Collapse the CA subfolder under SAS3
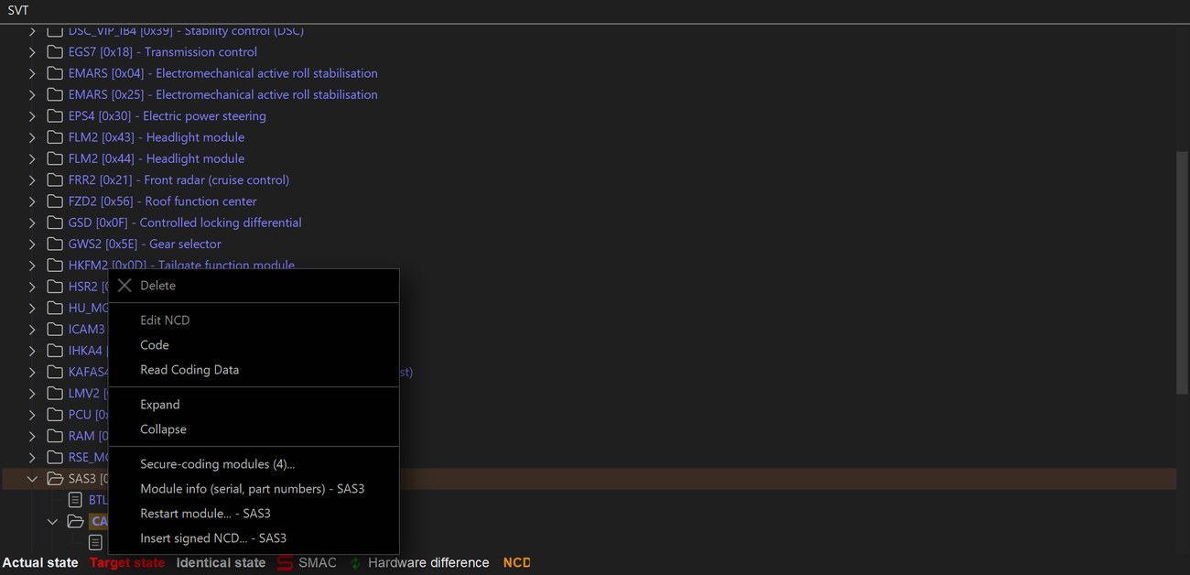Screen dimensions: 1190x575 (53, 522)
